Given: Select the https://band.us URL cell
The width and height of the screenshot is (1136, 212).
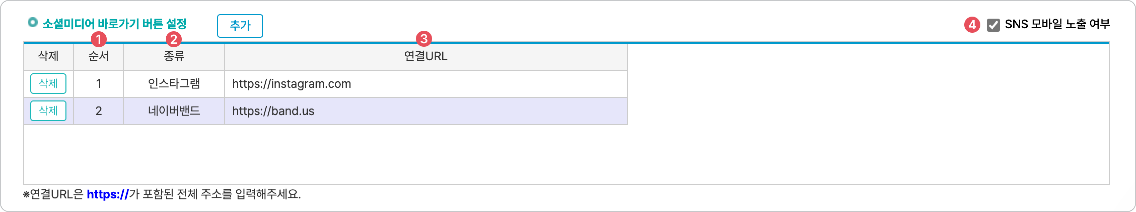Looking at the screenshot, I should [x=425, y=111].
